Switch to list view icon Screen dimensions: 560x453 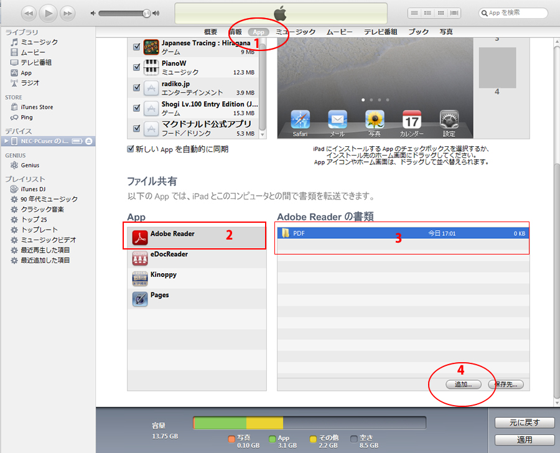414,13
